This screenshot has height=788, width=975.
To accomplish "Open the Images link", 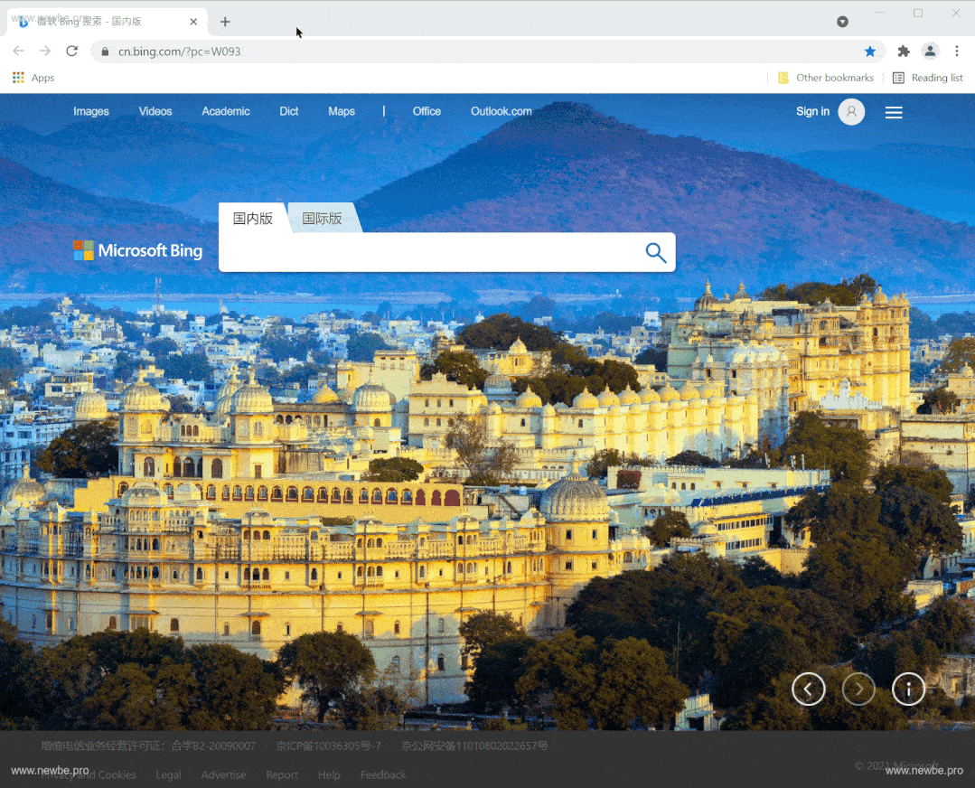I will [91, 111].
